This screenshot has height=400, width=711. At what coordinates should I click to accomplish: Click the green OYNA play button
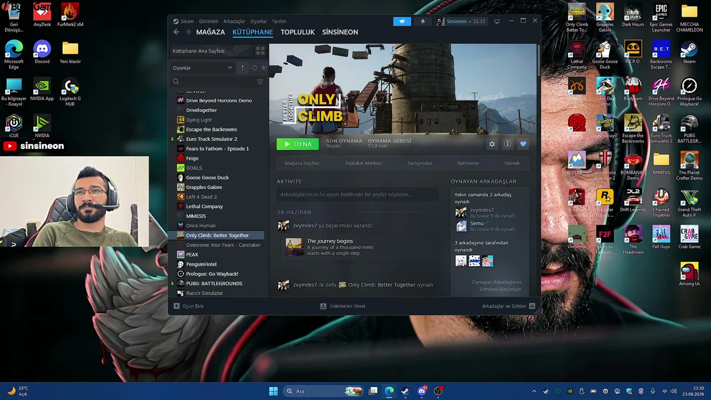coord(298,144)
